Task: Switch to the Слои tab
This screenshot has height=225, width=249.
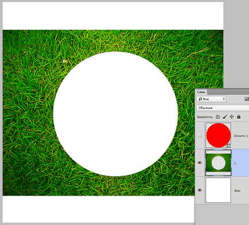Action: tap(201, 92)
